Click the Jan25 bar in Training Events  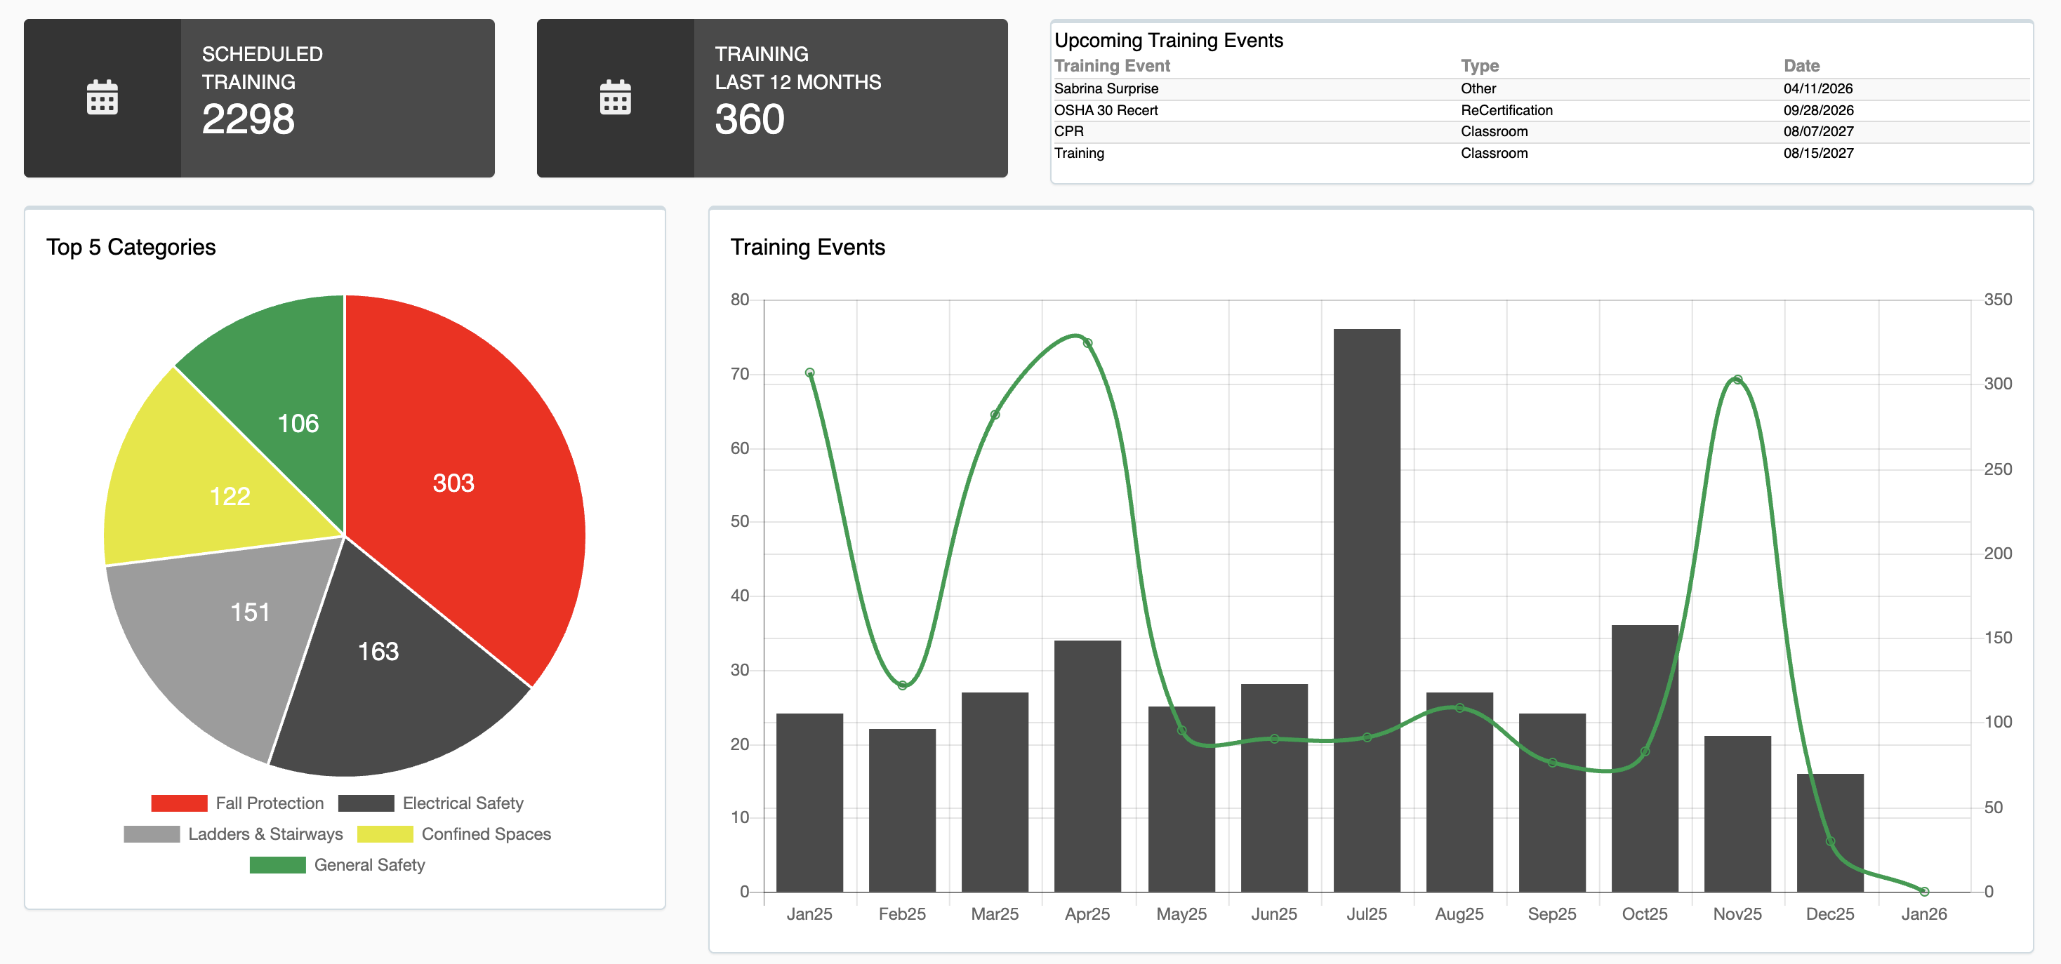click(x=809, y=803)
